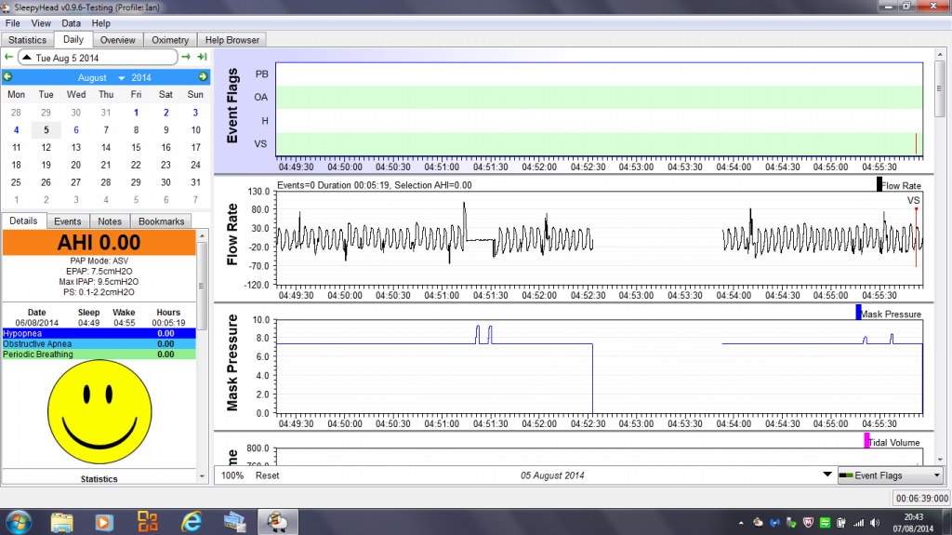Select August 2 in the calendar
Viewport: 952px width, 535px height.
pyautogui.click(x=165, y=113)
